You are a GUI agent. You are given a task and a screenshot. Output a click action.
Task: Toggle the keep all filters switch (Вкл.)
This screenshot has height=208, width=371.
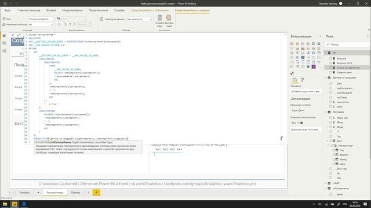[x=300, y=123]
